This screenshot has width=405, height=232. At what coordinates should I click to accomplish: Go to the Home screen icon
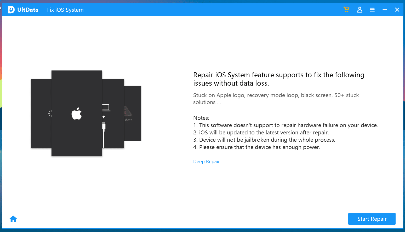[x=13, y=219]
